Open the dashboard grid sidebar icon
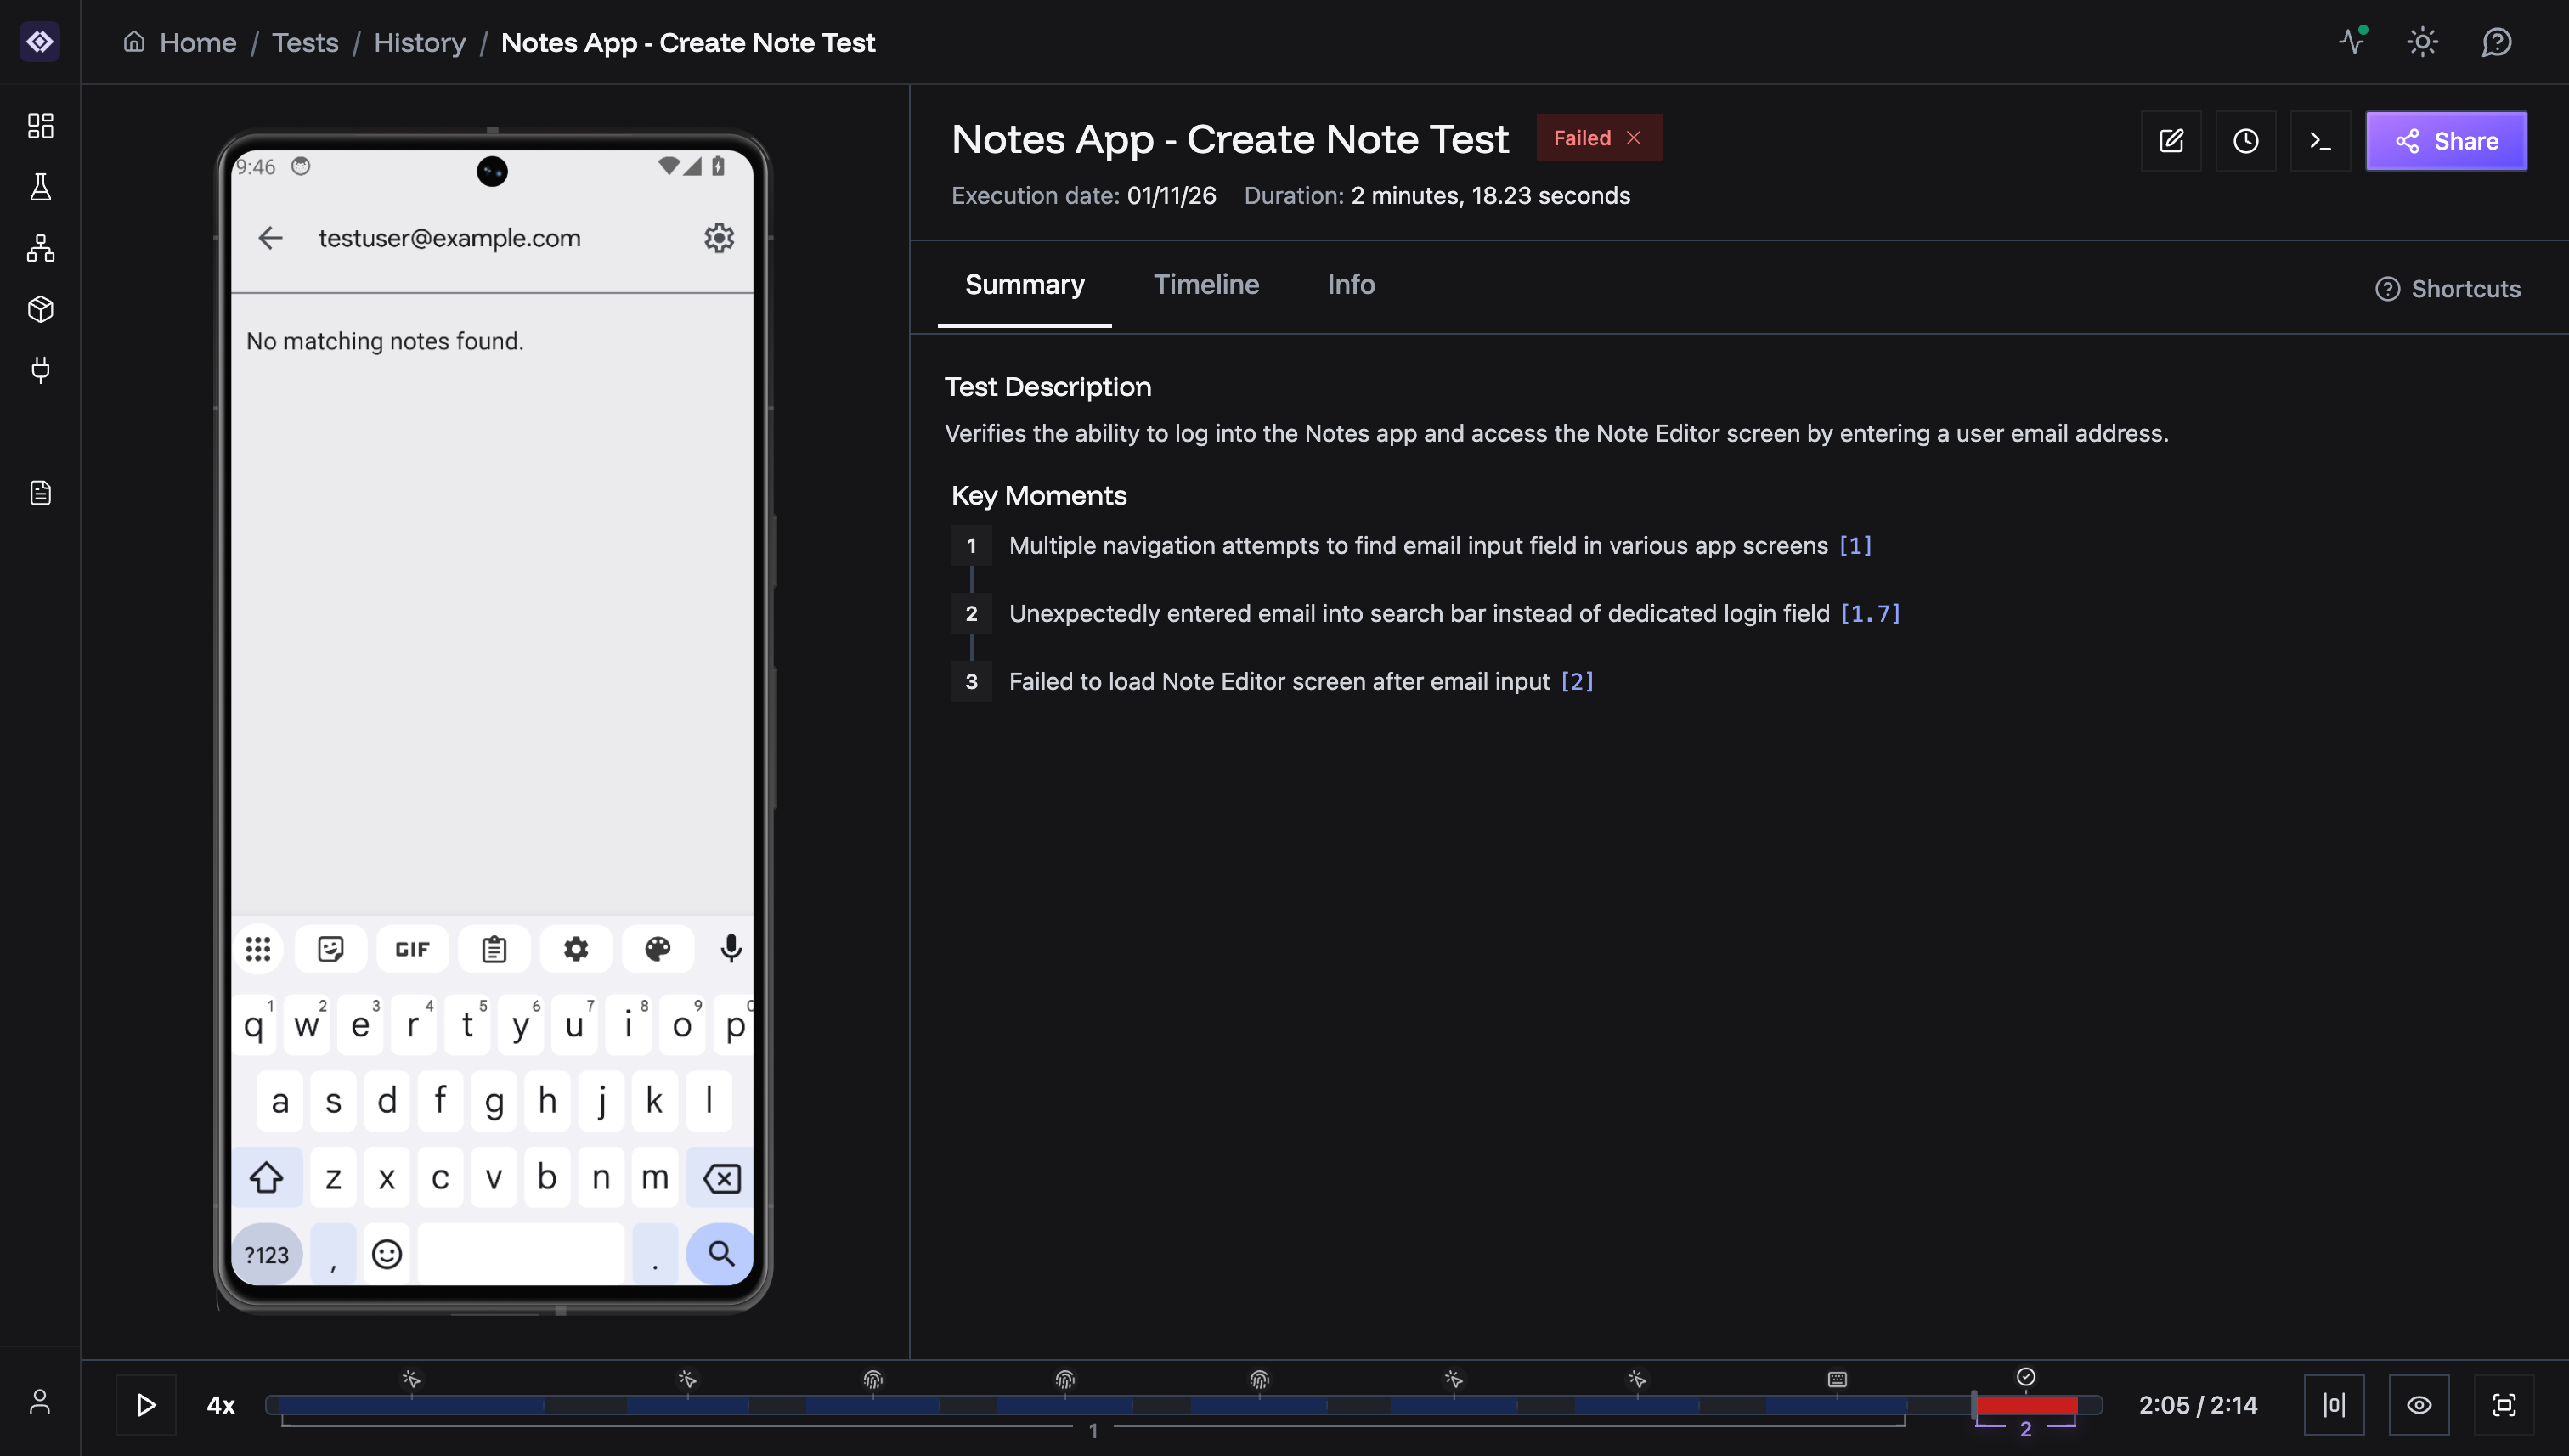 pyautogui.click(x=40, y=125)
